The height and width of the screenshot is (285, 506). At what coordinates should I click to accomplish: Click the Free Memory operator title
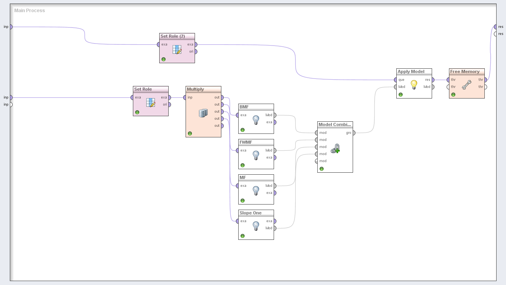click(x=465, y=71)
